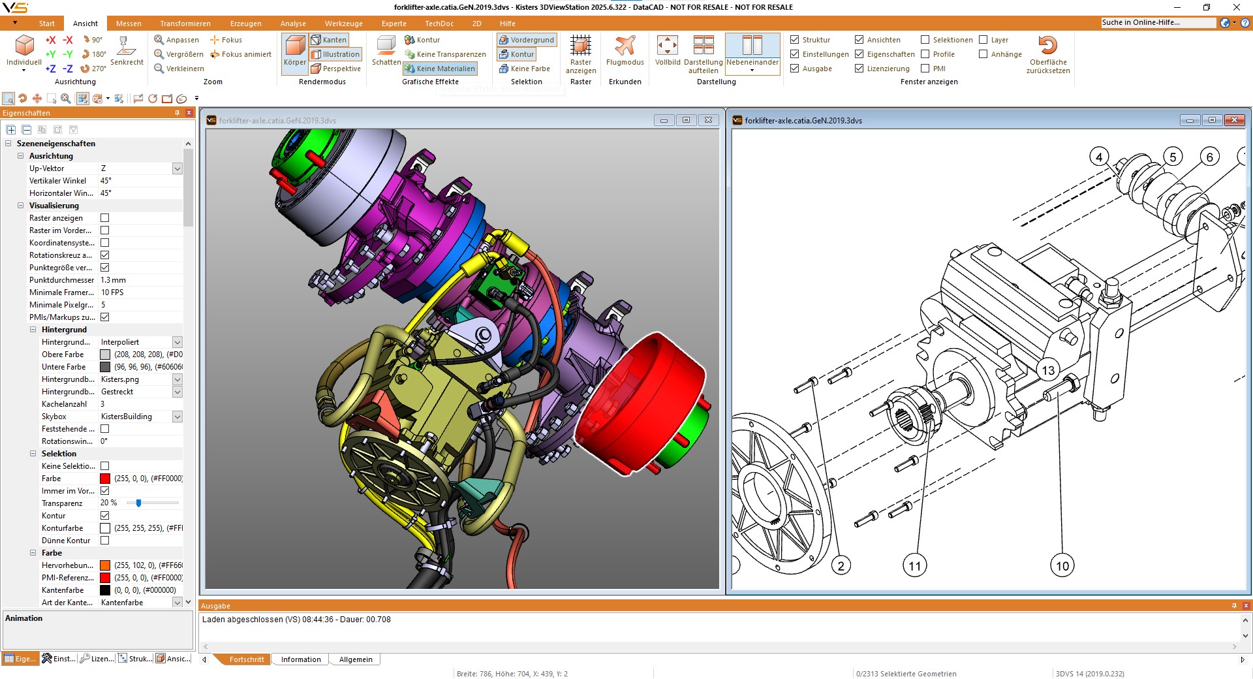Click the Raster anzeigen icon
Screen dimensions: 1253x679
point(580,52)
